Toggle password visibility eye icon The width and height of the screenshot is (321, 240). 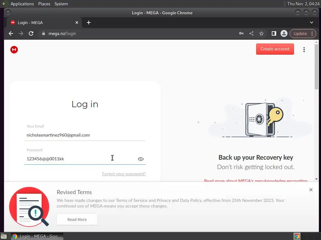pyautogui.click(x=141, y=159)
